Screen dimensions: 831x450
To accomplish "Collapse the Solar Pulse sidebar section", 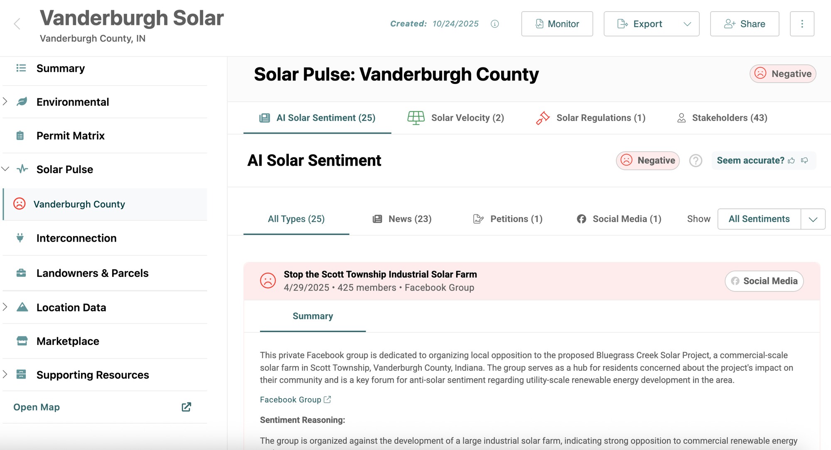I will (5, 169).
